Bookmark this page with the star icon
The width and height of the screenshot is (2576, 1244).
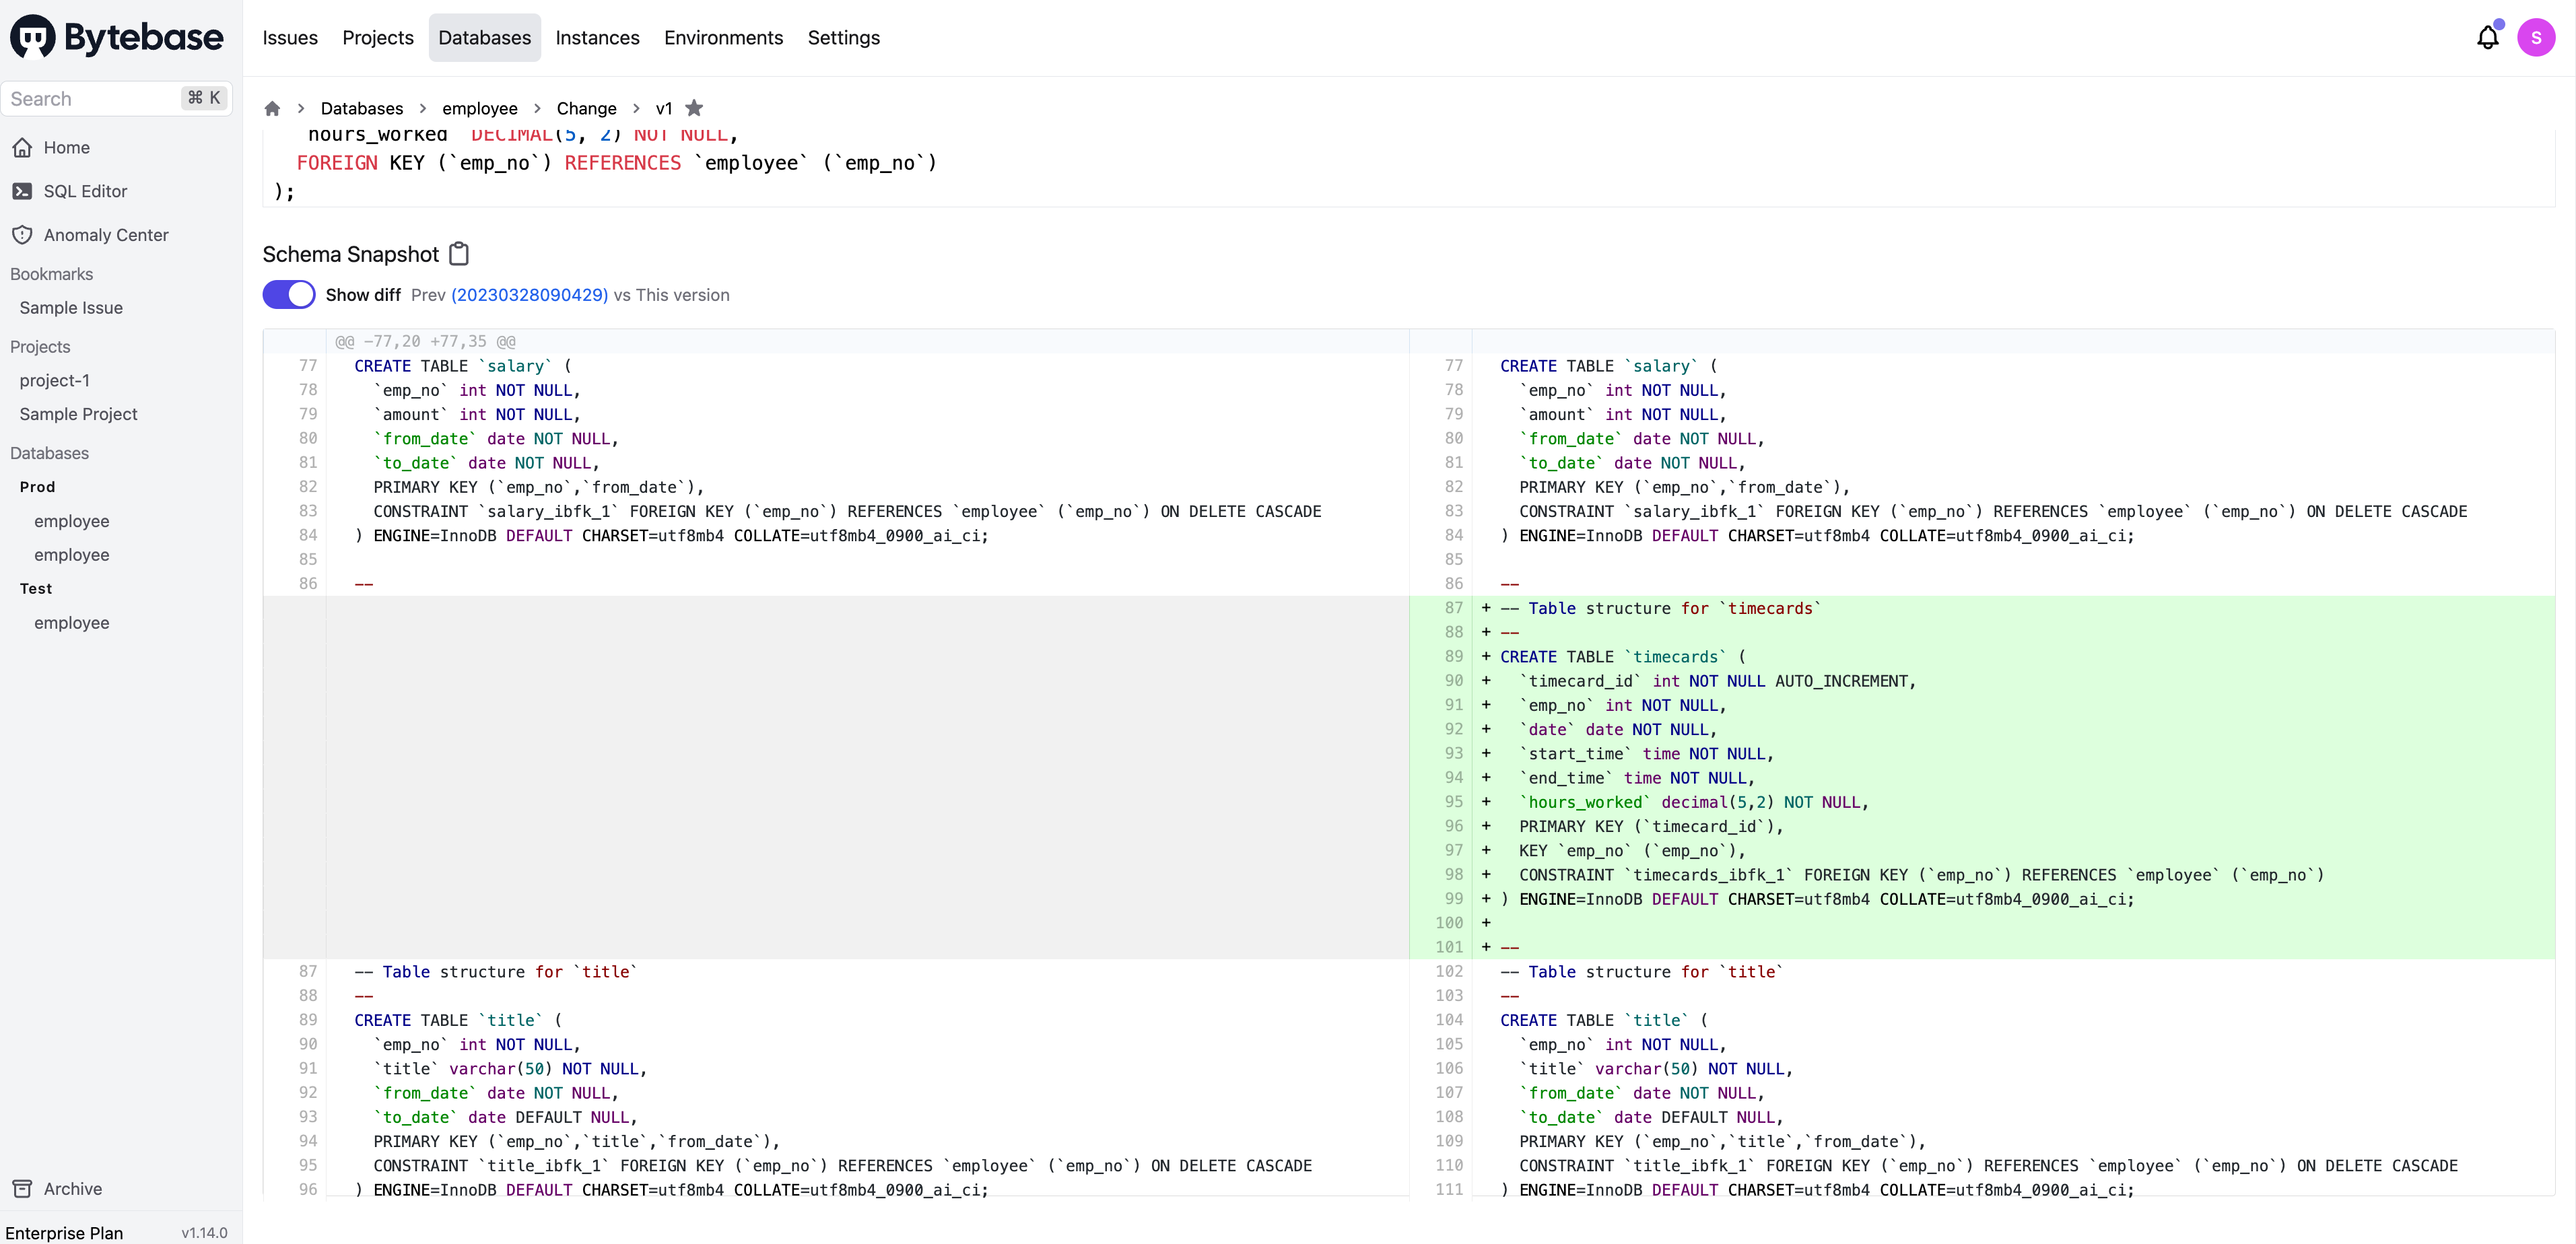click(694, 108)
